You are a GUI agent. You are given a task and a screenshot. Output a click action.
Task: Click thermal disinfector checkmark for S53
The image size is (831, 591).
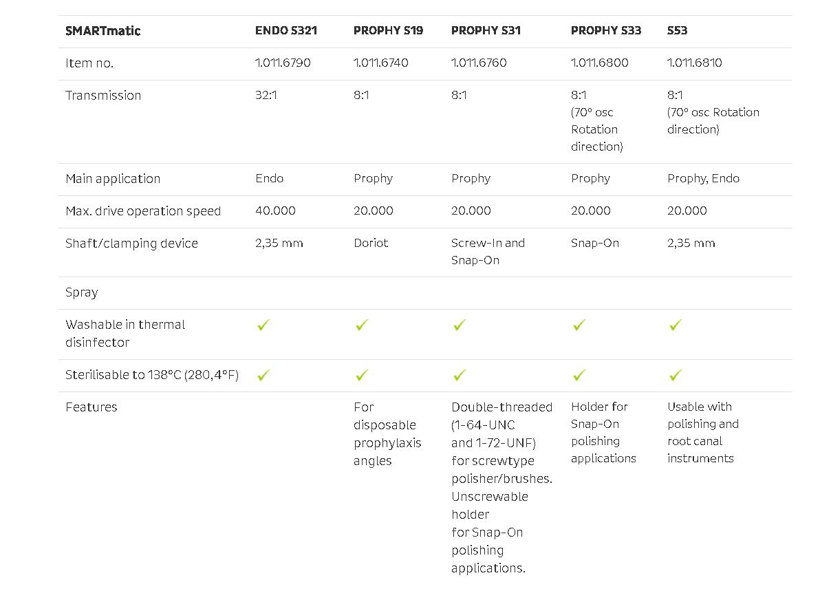point(676,325)
